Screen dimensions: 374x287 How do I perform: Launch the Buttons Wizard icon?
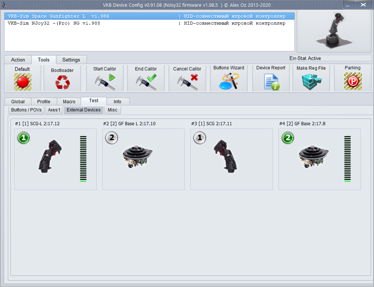coord(229,81)
